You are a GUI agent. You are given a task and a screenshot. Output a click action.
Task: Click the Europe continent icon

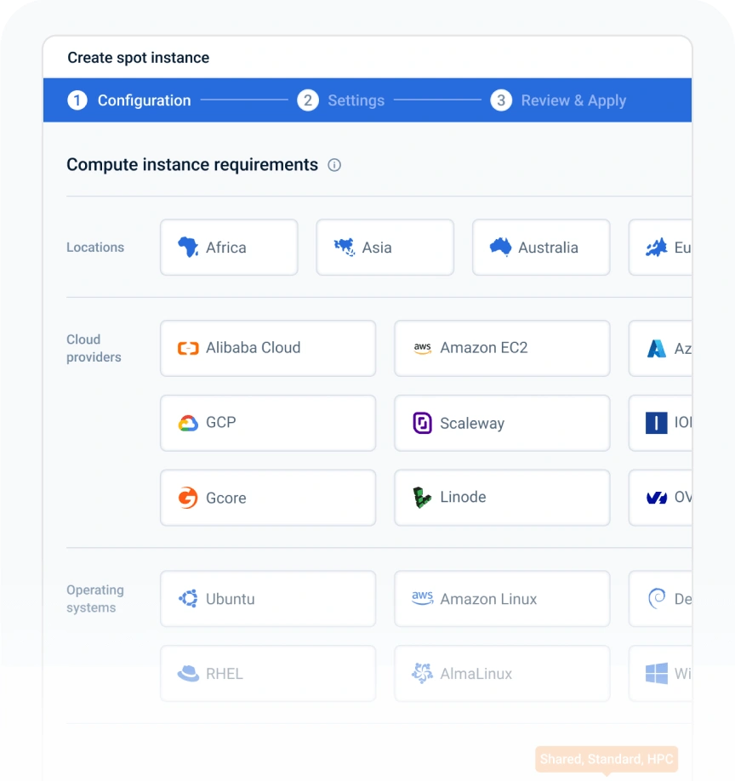point(657,247)
